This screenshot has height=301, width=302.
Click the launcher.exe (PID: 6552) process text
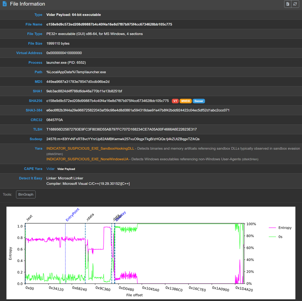tap(66, 63)
